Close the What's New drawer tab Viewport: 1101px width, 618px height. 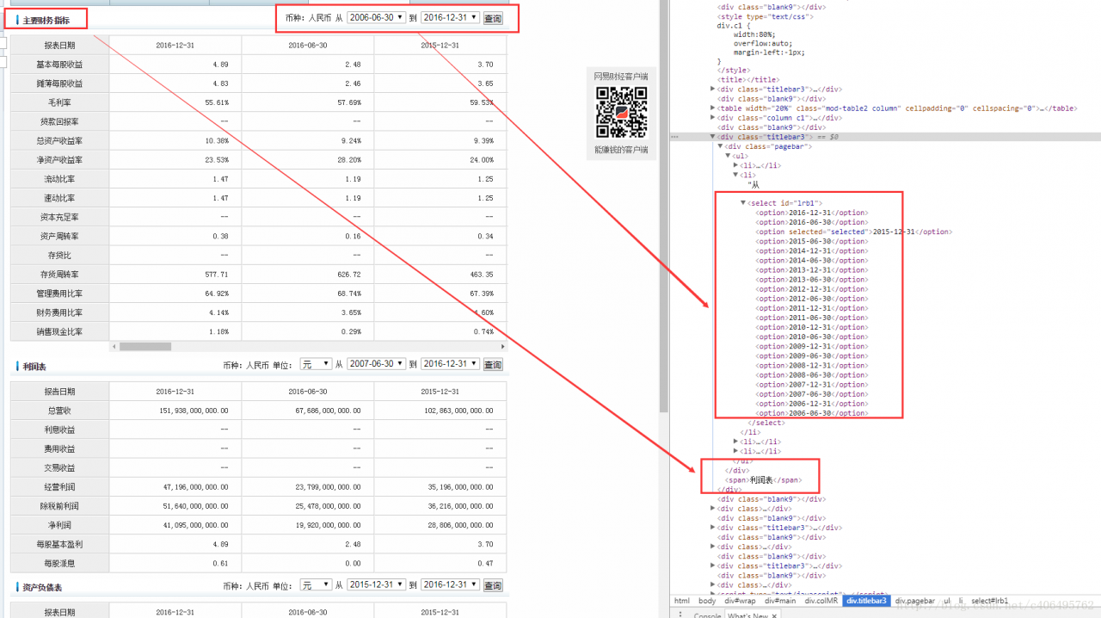coord(773,615)
